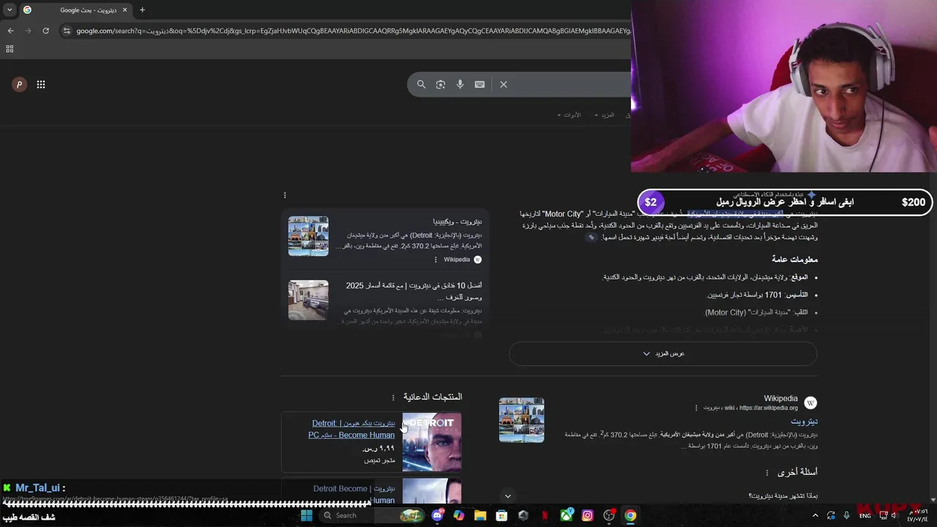Open Xbox app from the taskbar
The image size is (937, 527).
point(566,515)
